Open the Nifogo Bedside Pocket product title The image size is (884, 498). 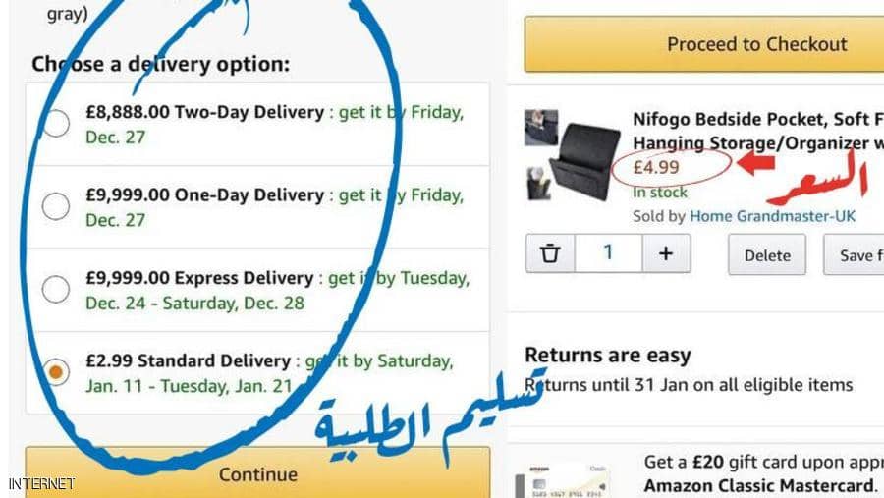click(758, 131)
